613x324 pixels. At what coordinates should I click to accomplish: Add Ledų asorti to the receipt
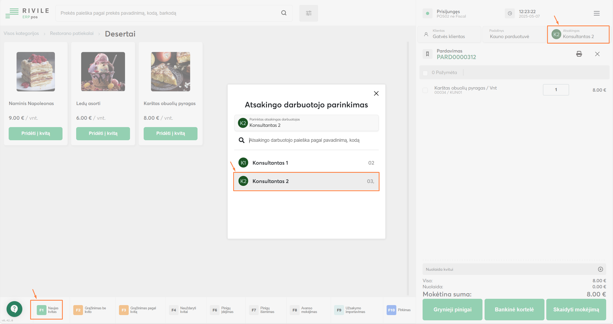pos(103,133)
